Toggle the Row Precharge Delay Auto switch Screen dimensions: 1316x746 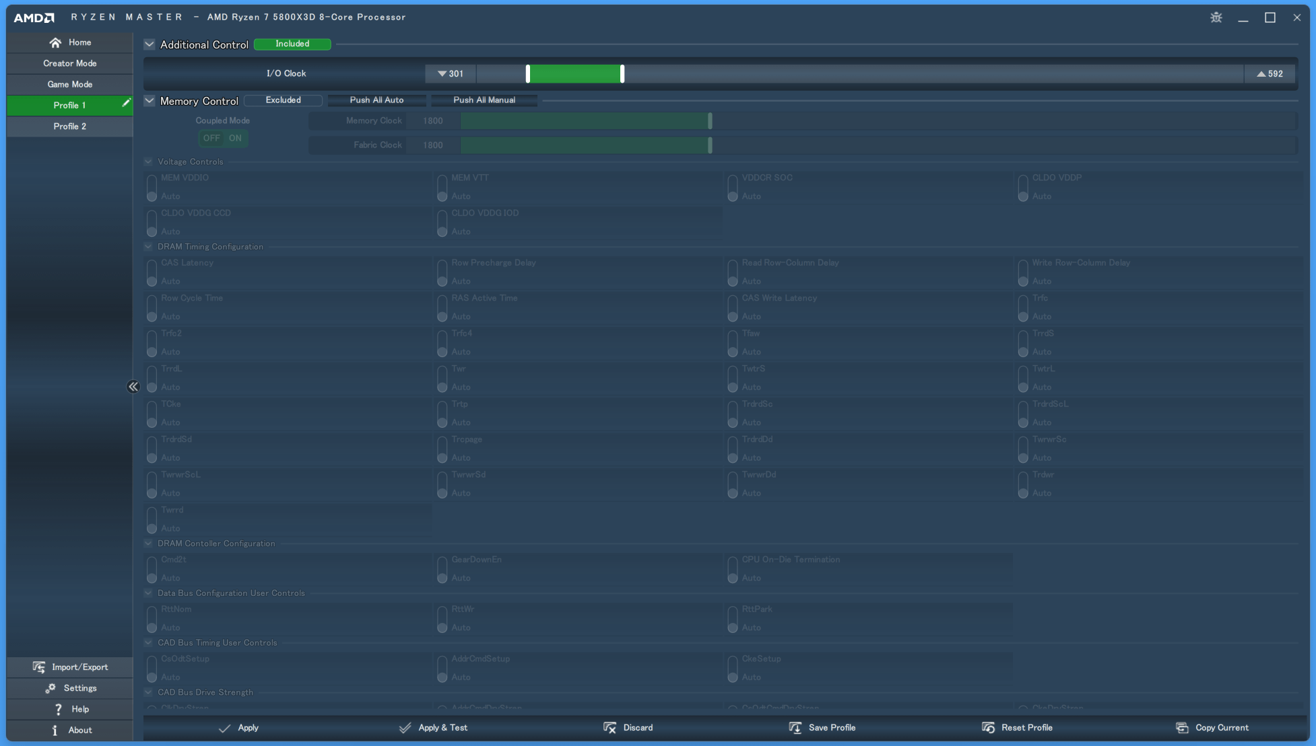tap(442, 272)
